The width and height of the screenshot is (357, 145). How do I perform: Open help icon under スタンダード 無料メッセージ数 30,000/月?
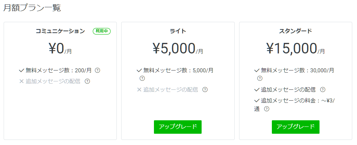[x=260, y=78]
